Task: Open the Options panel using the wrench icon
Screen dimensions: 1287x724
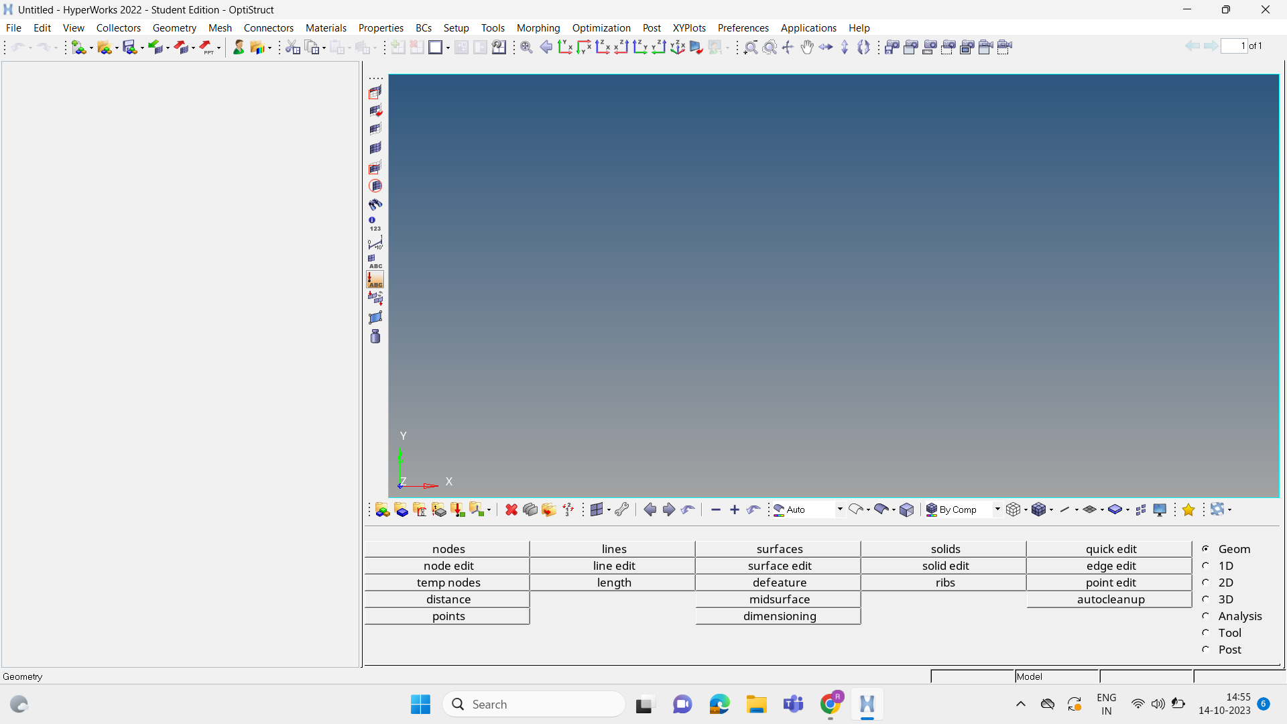Action: click(622, 509)
